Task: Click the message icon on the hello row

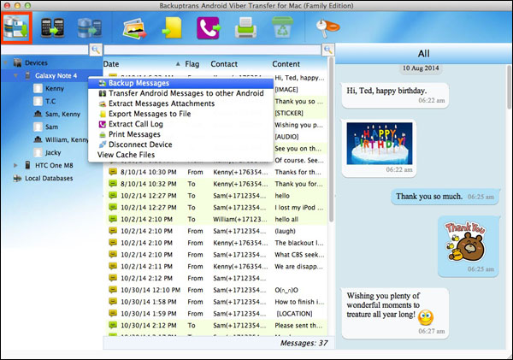Action: [x=113, y=195]
